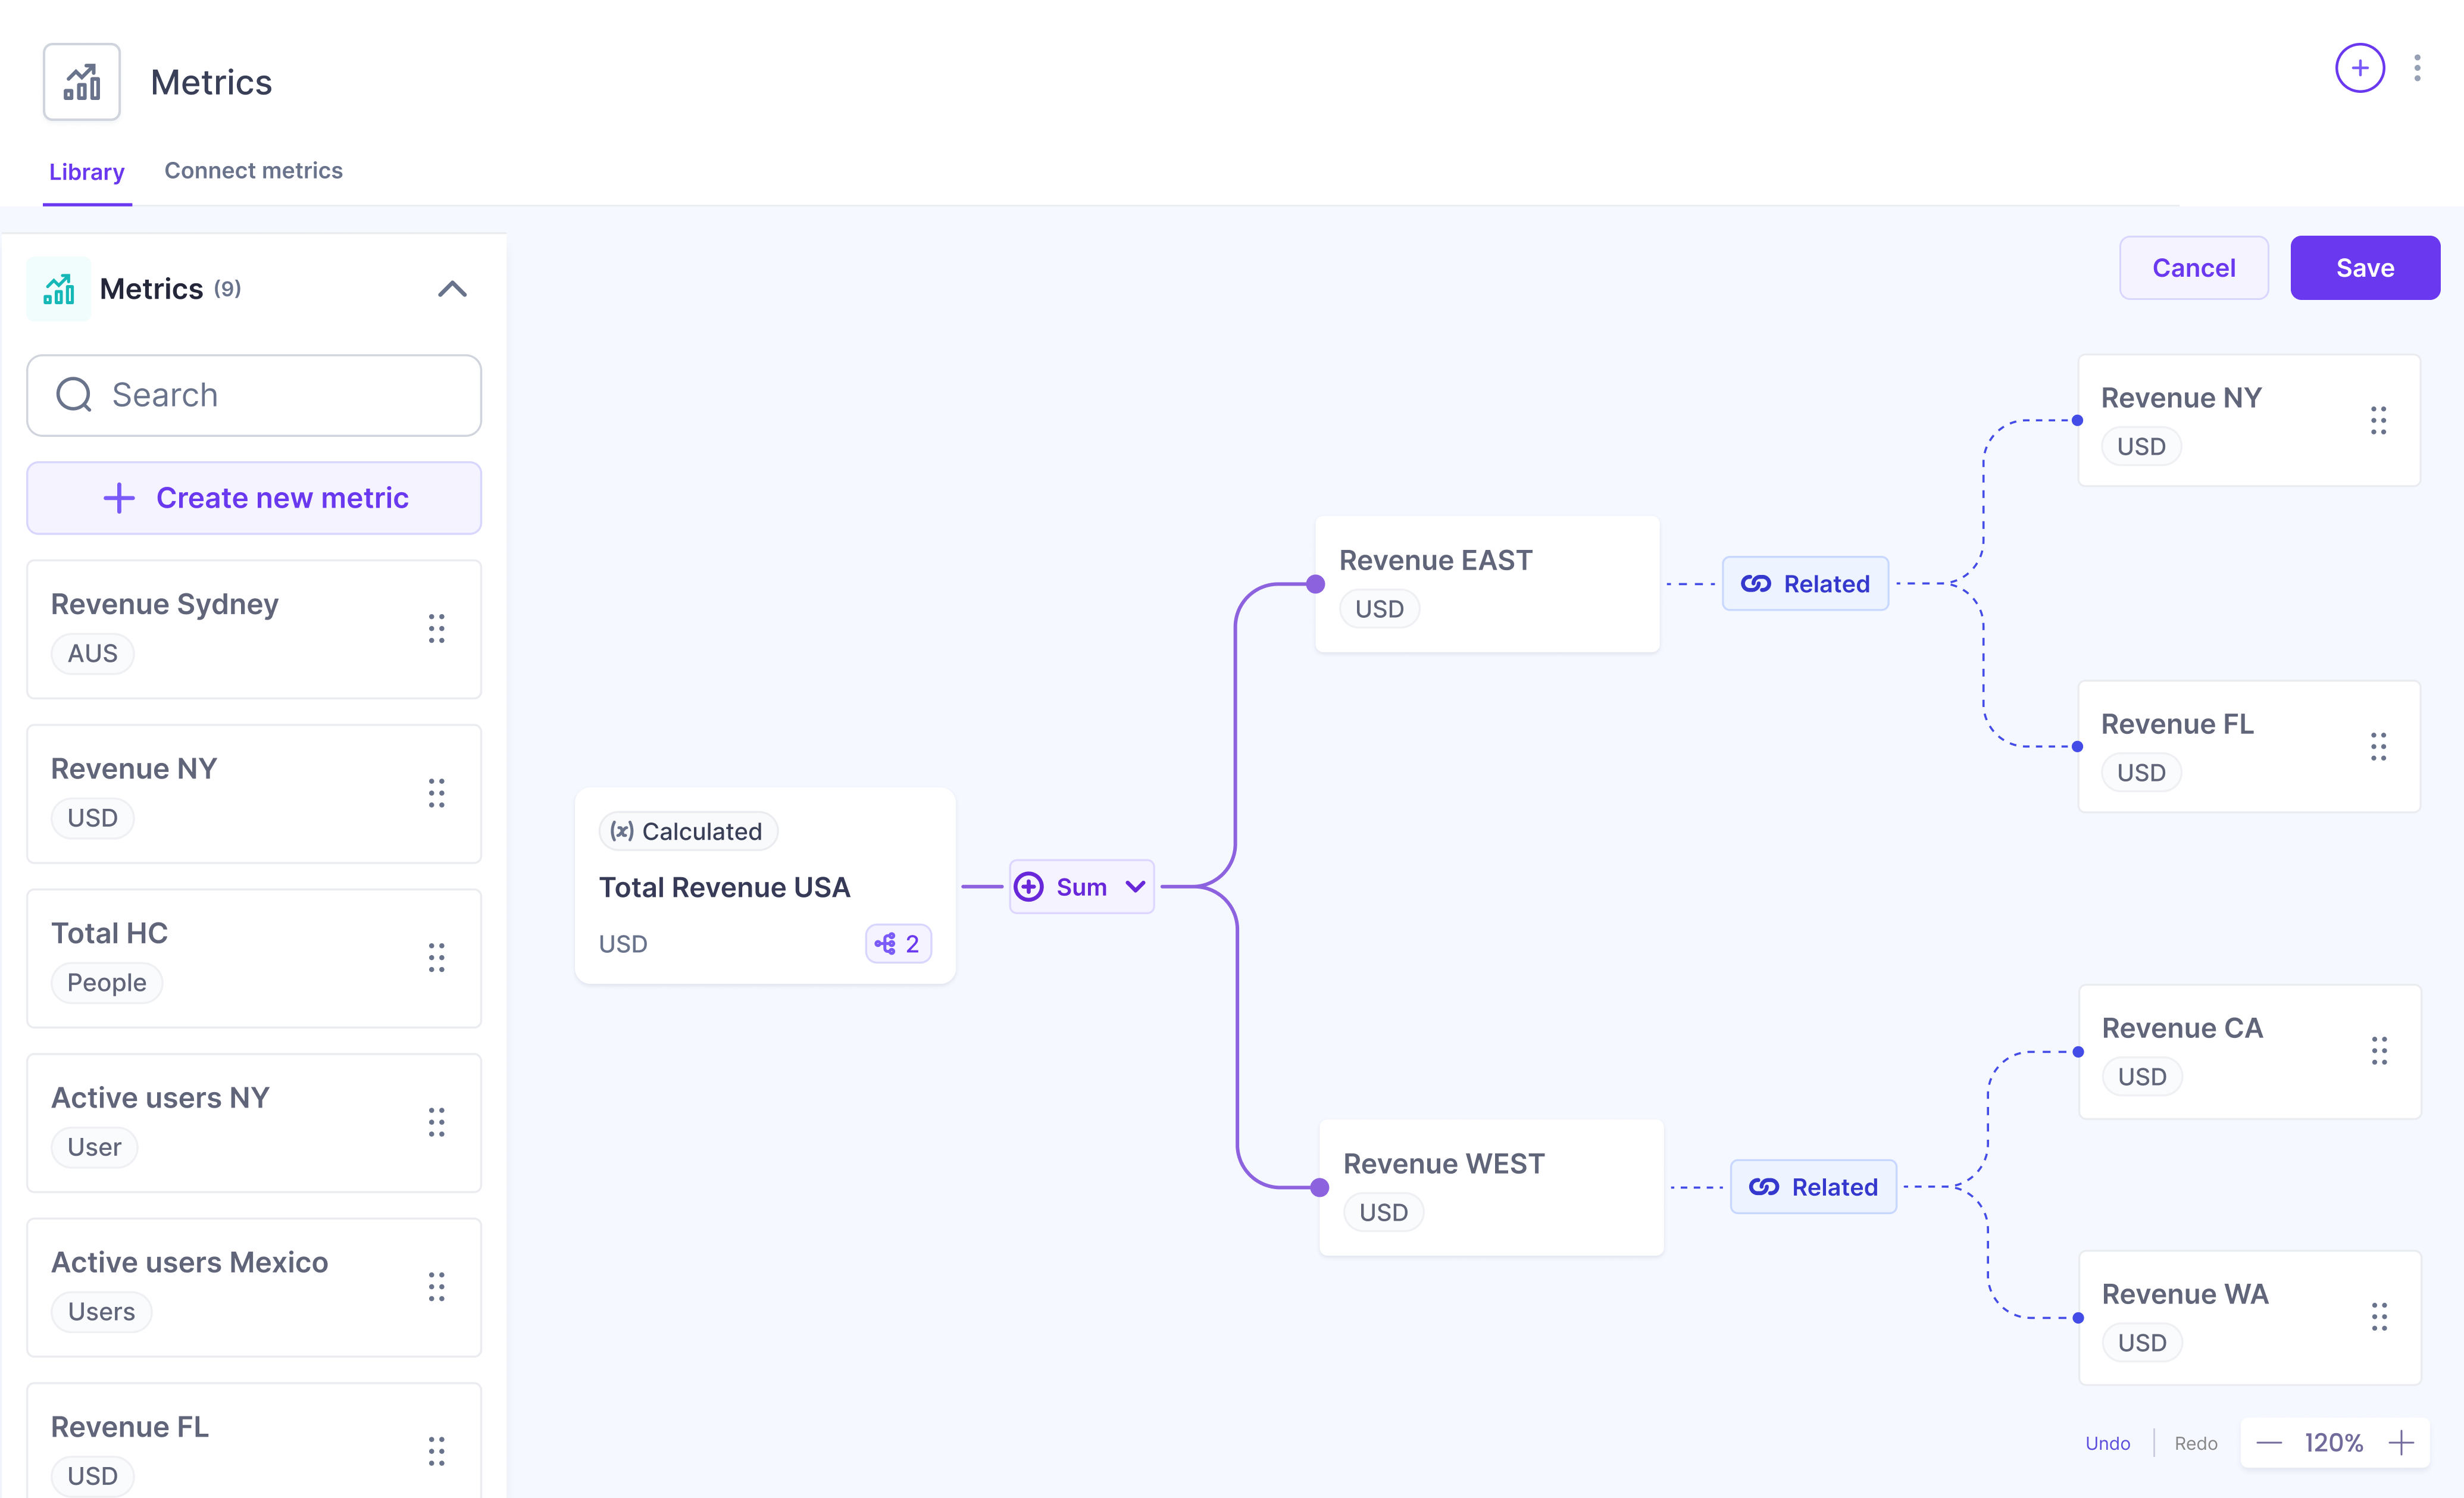Click the link icon inside the Revenue EAST Related chip
The height and width of the screenshot is (1498, 2464).
click(x=1757, y=583)
